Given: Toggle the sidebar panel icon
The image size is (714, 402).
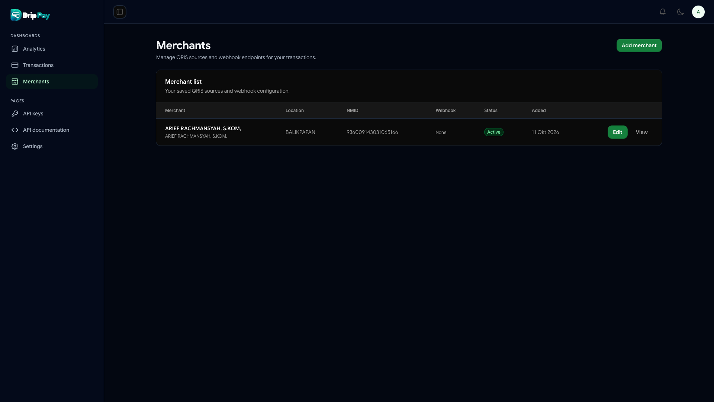Looking at the screenshot, I should (x=120, y=12).
